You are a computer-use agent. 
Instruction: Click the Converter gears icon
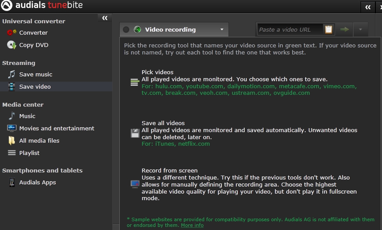[x=11, y=32]
